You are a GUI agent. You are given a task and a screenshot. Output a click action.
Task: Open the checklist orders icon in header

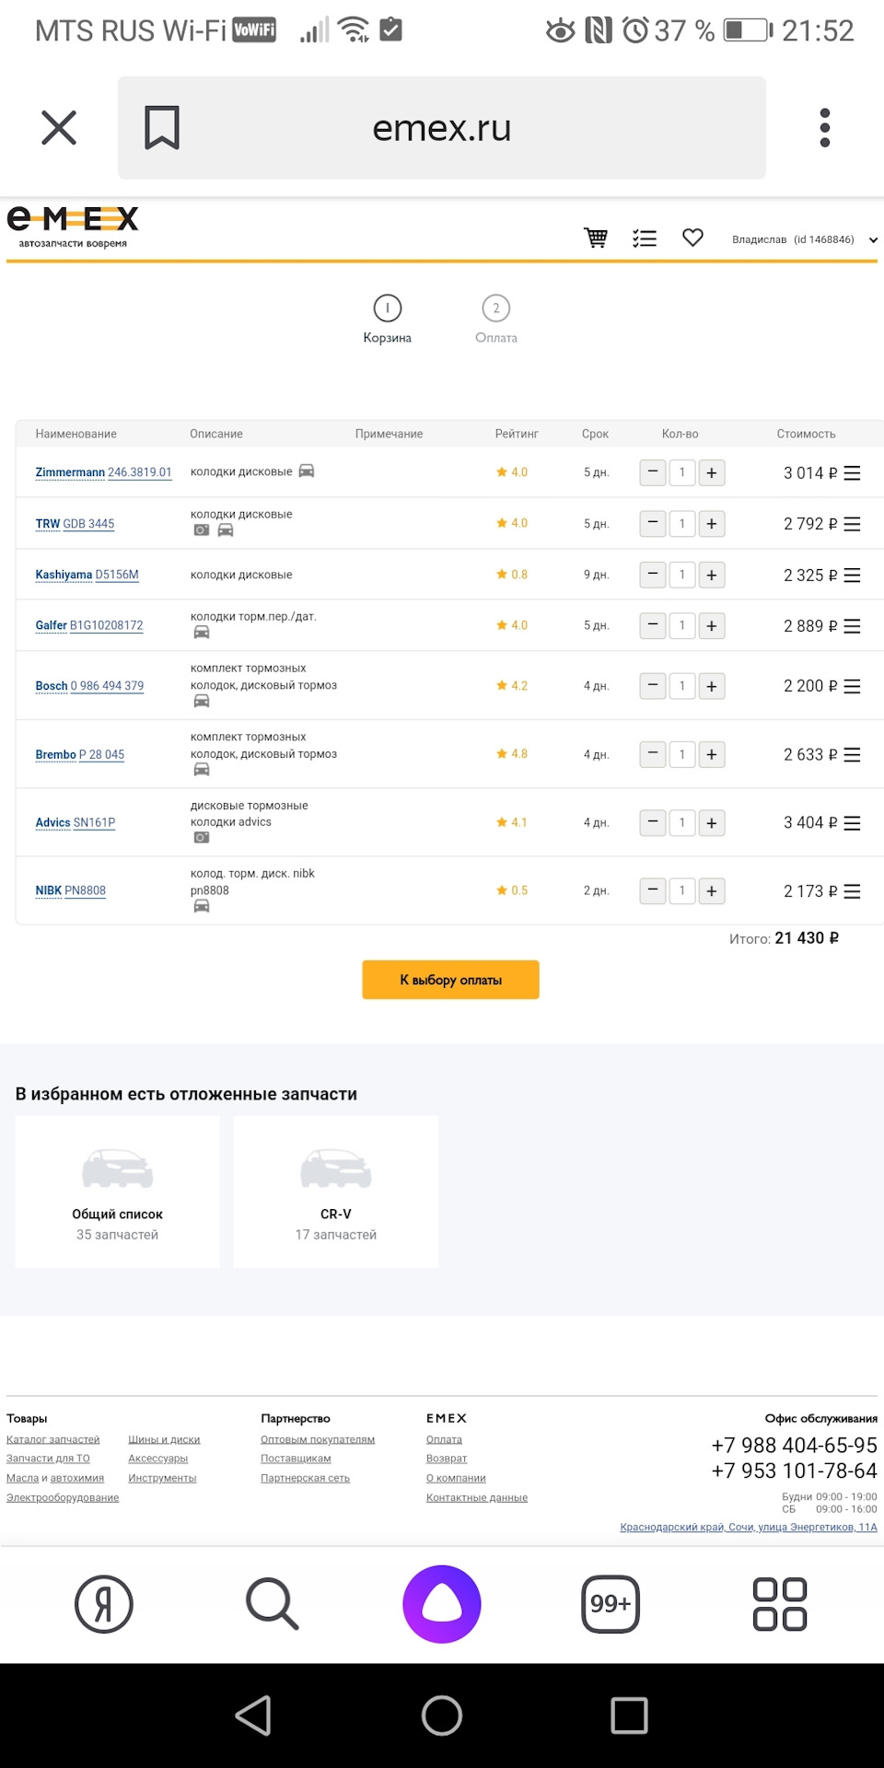pyautogui.click(x=645, y=238)
